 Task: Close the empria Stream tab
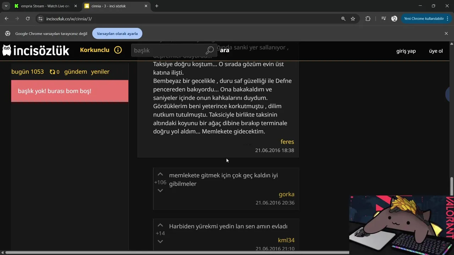pos(76,6)
